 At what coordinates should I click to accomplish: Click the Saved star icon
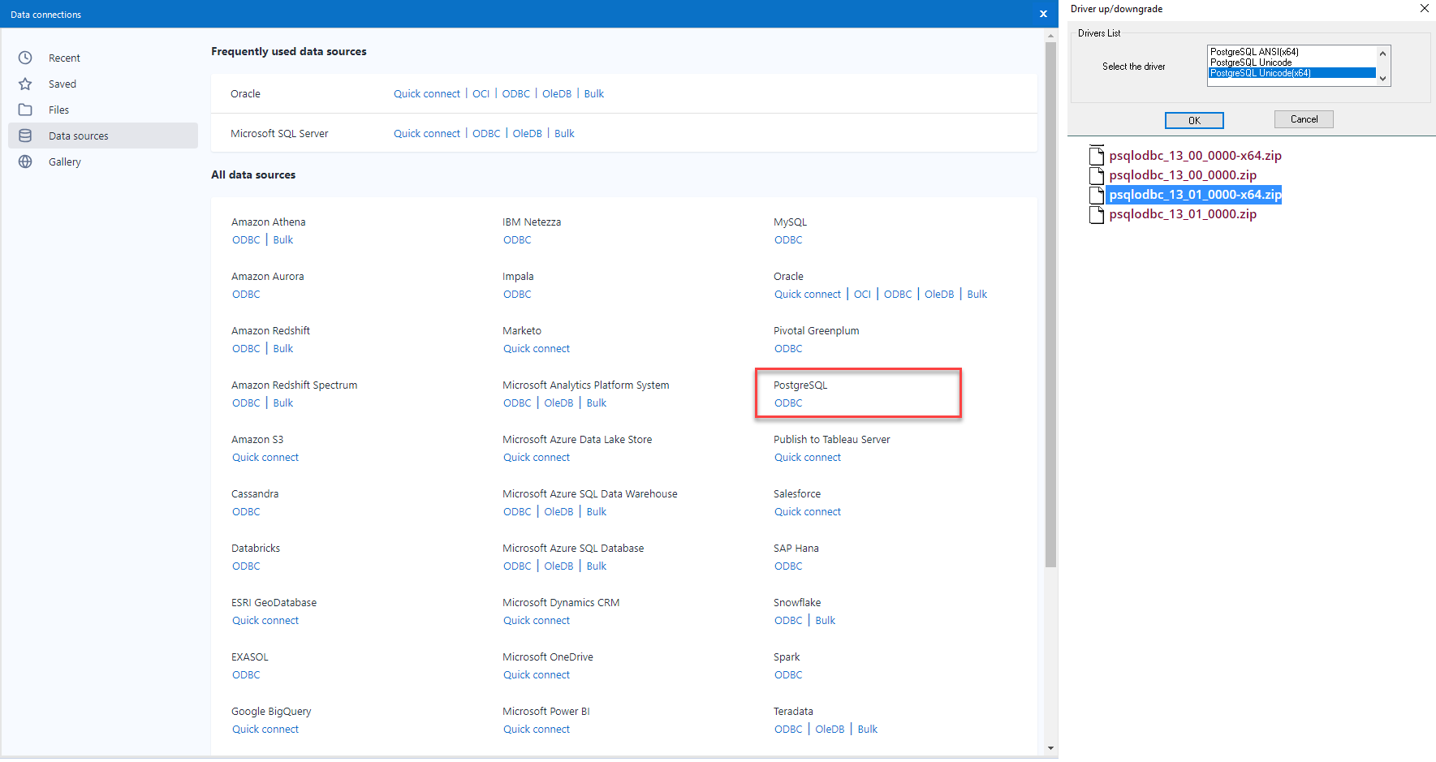tap(25, 84)
